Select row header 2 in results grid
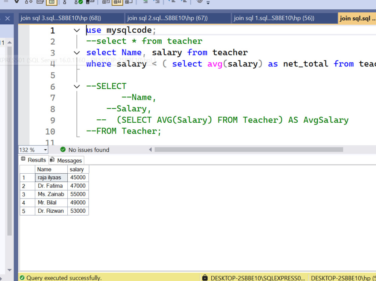 coord(27,186)
